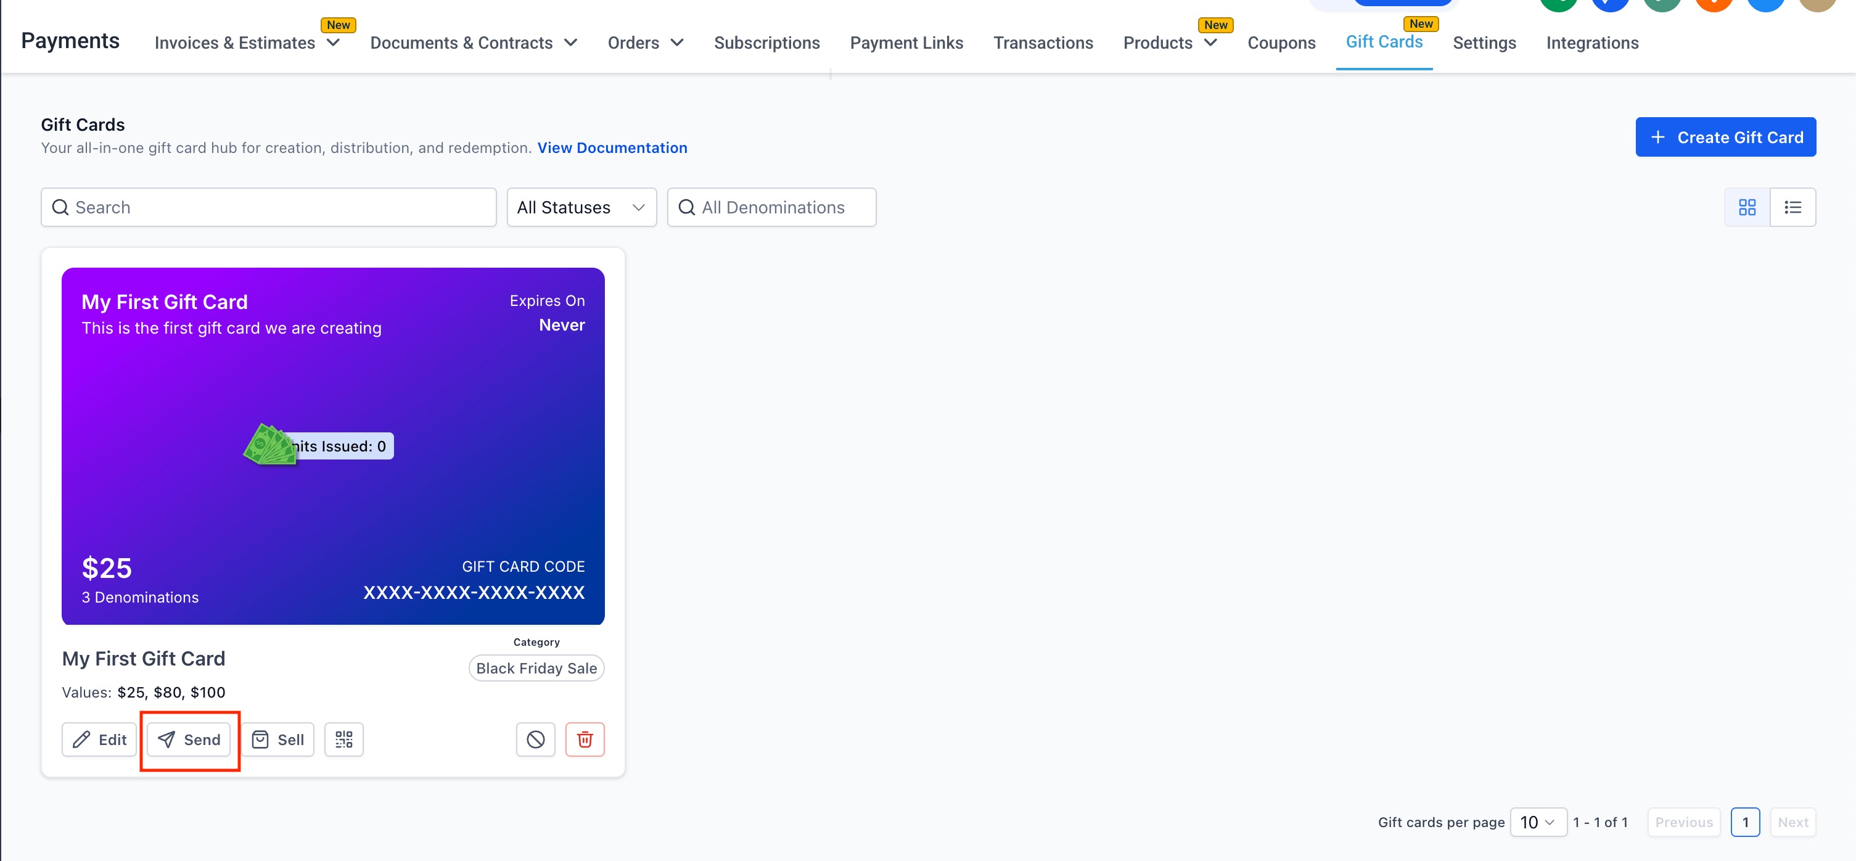The width and height of the screenshot is (1856, 861).
Task: Click the All Denominations filter field
Action: click(771, 207)
